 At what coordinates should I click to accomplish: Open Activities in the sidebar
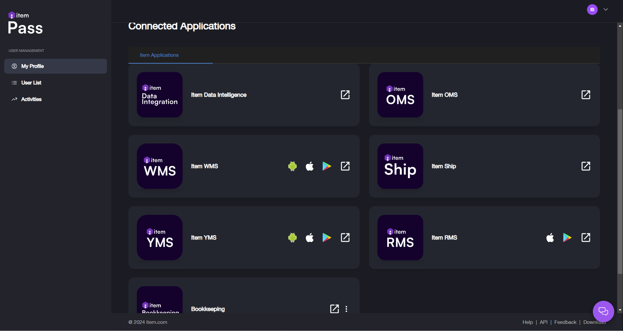[31, 99]
